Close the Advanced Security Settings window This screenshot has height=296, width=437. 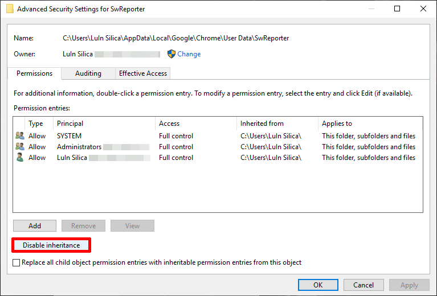[x=423, y=9]
